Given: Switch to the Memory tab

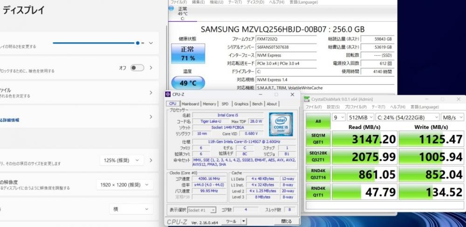Looking at the screenshot, I should point(209,104).
